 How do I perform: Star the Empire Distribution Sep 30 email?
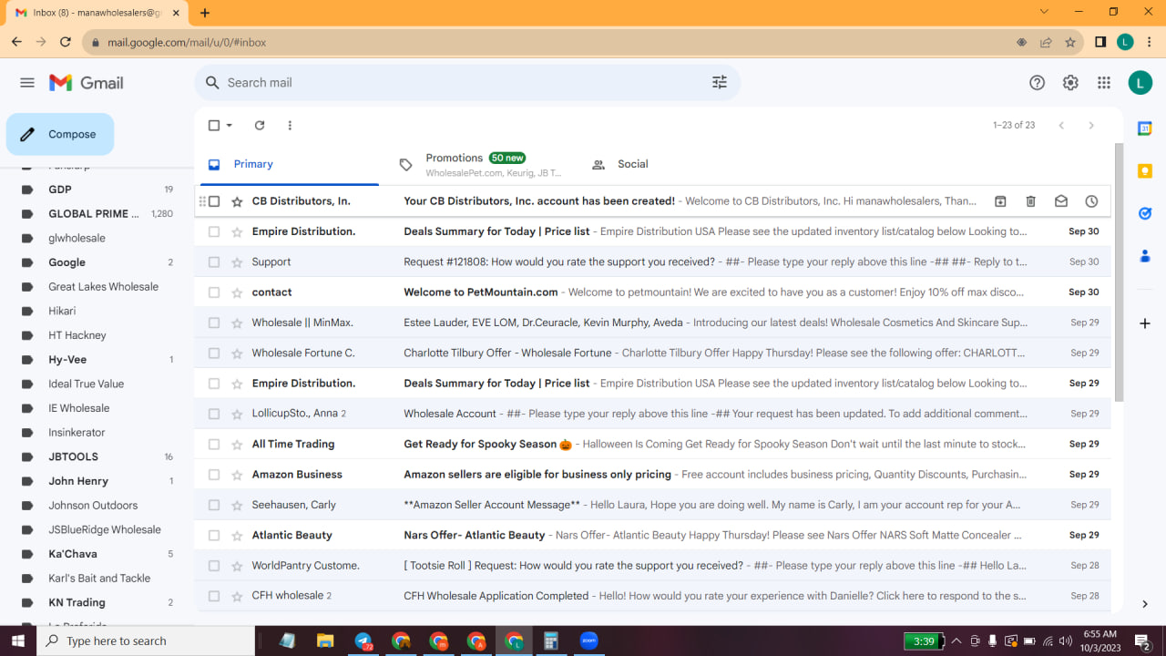point(237,231)
